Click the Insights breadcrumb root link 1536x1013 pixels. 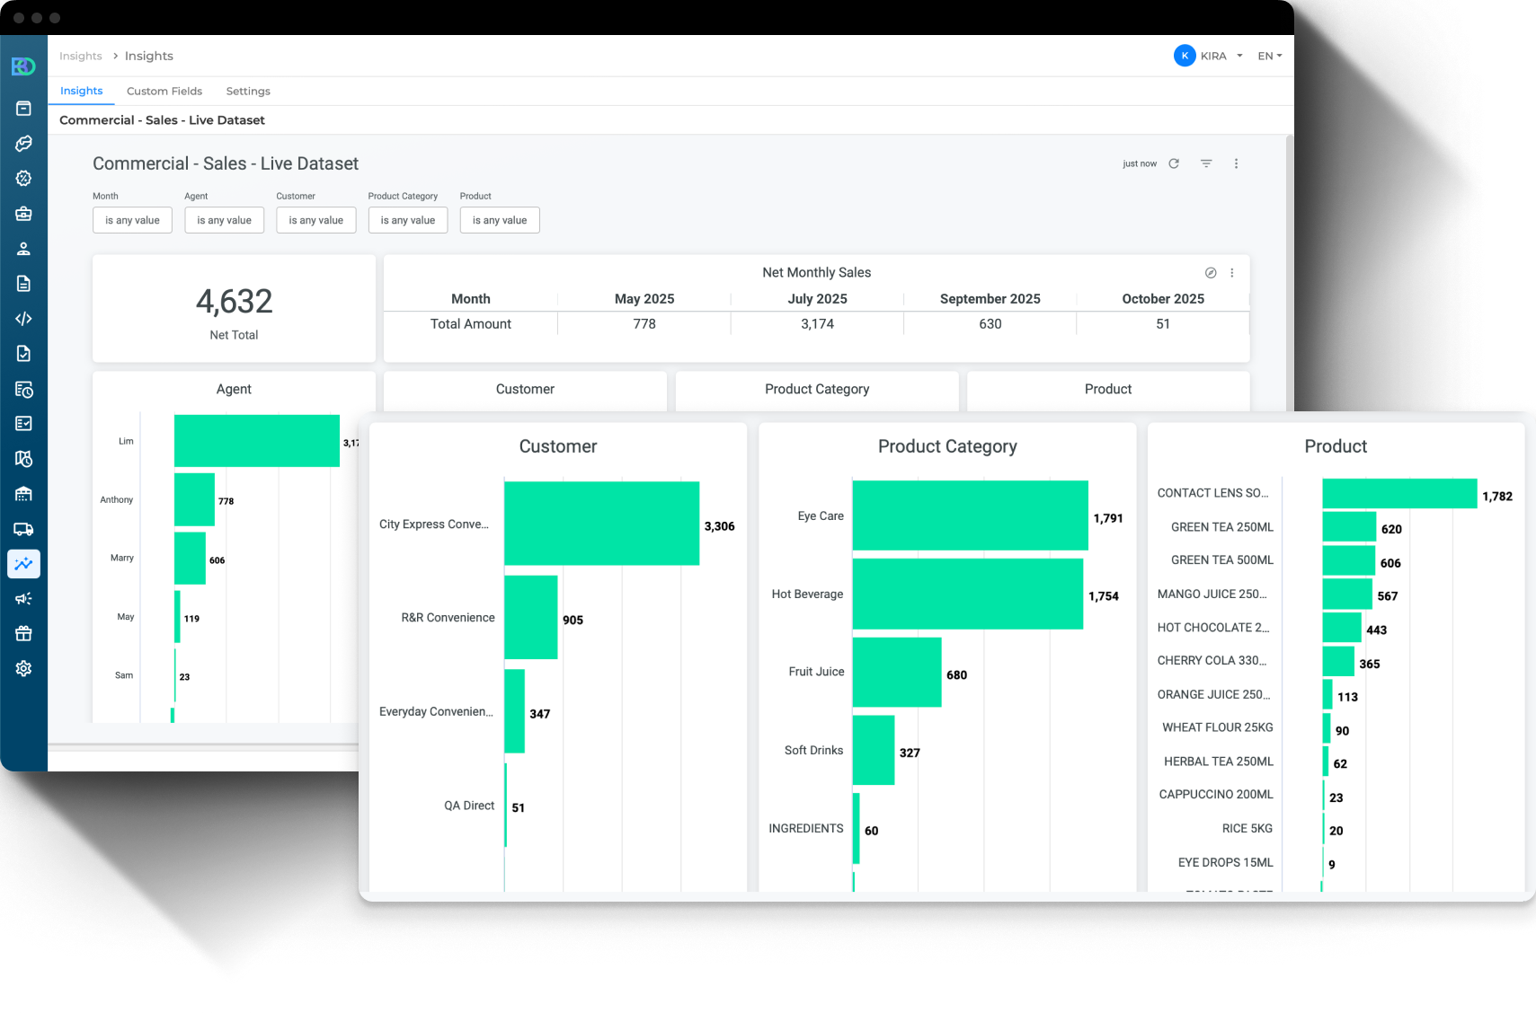point(81,56)
